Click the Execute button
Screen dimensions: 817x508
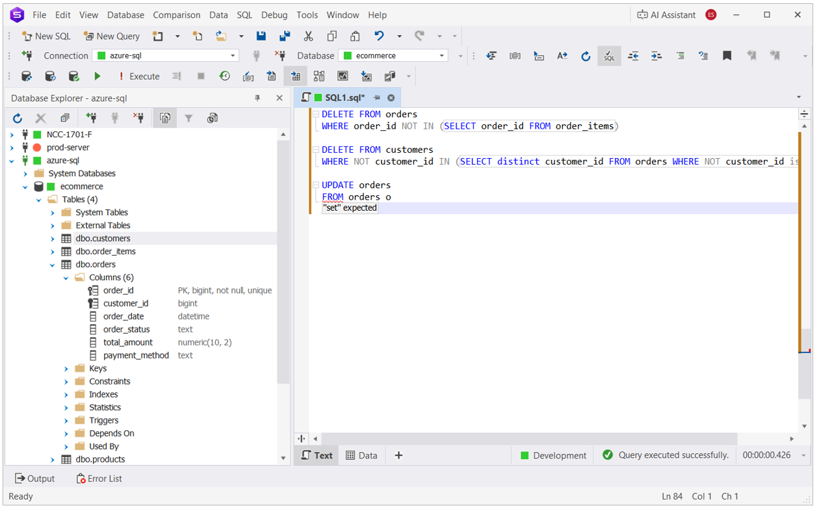click(x=138, y=76)
